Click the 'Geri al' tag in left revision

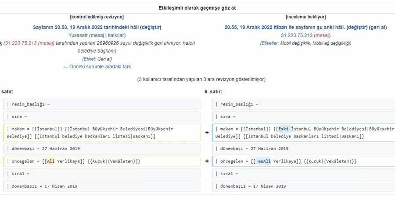coord(104,59)
